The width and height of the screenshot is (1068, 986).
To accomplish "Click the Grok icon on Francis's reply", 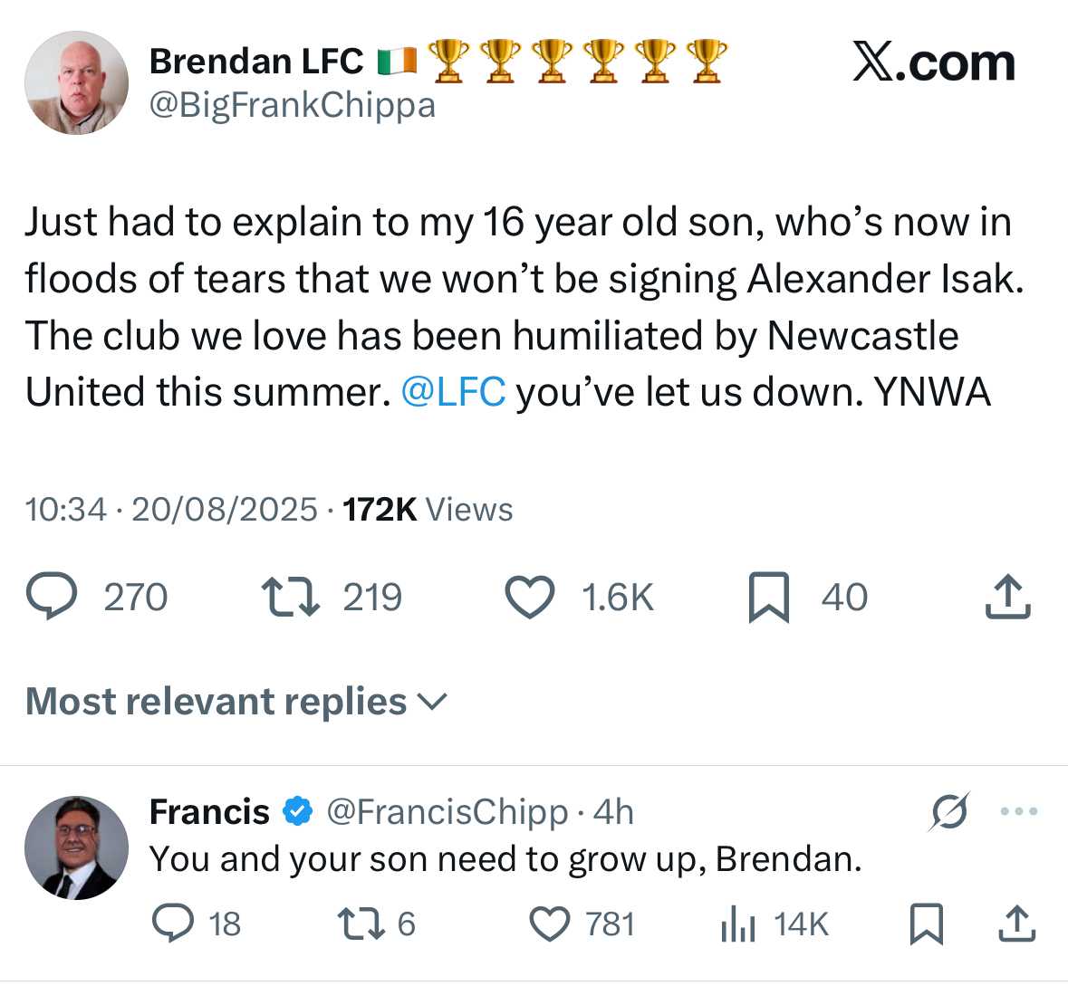I will coord(948,811).
